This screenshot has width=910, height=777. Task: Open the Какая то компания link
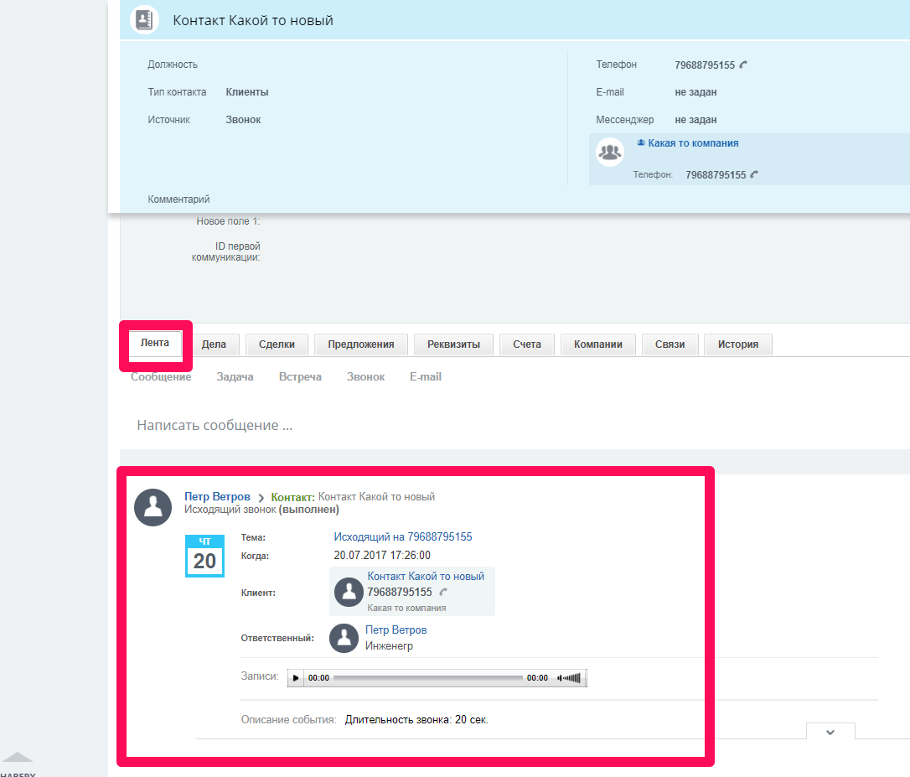(692, 143)
